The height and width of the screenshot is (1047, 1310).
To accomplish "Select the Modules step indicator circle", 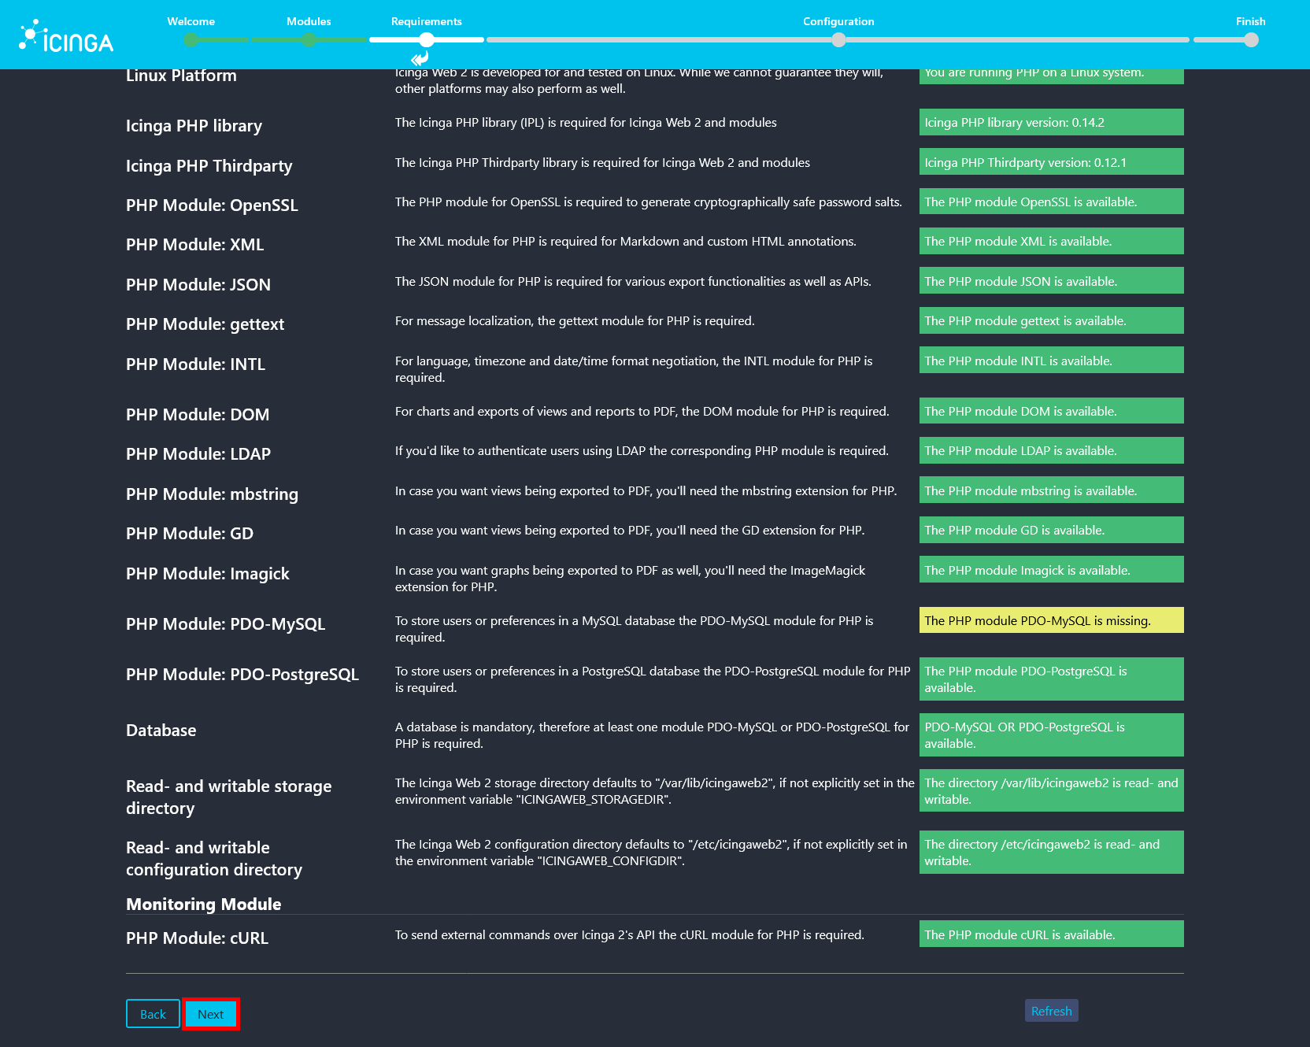I will [x=309, y=39].
